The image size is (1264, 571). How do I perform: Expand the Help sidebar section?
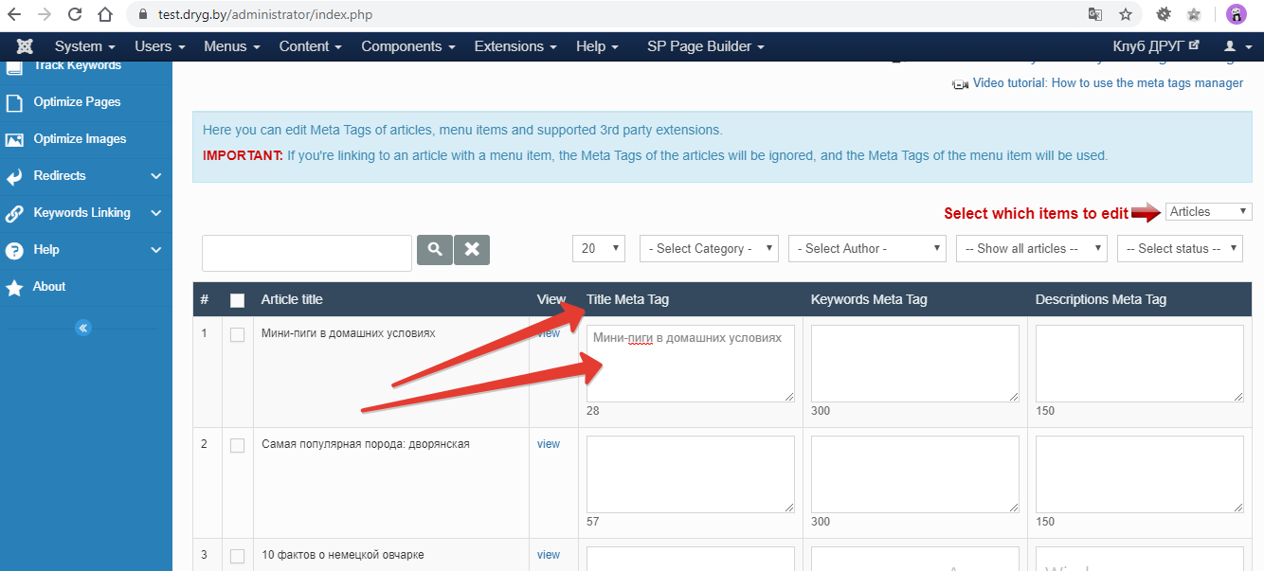156,250
